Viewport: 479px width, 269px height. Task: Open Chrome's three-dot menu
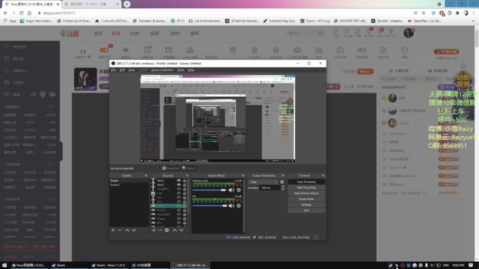(474, 13)
